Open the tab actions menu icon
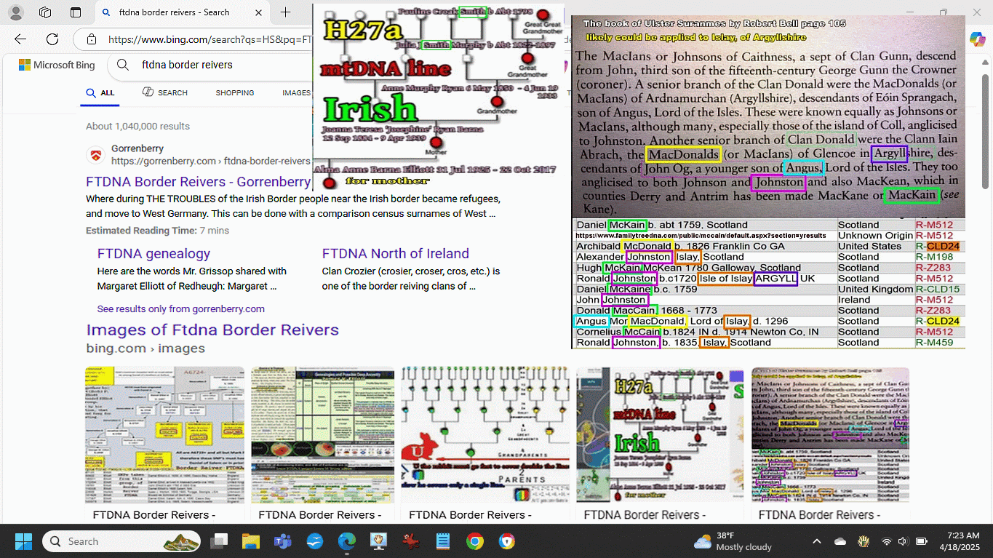The width and height of the screenshot is (993, 558). 76,12
